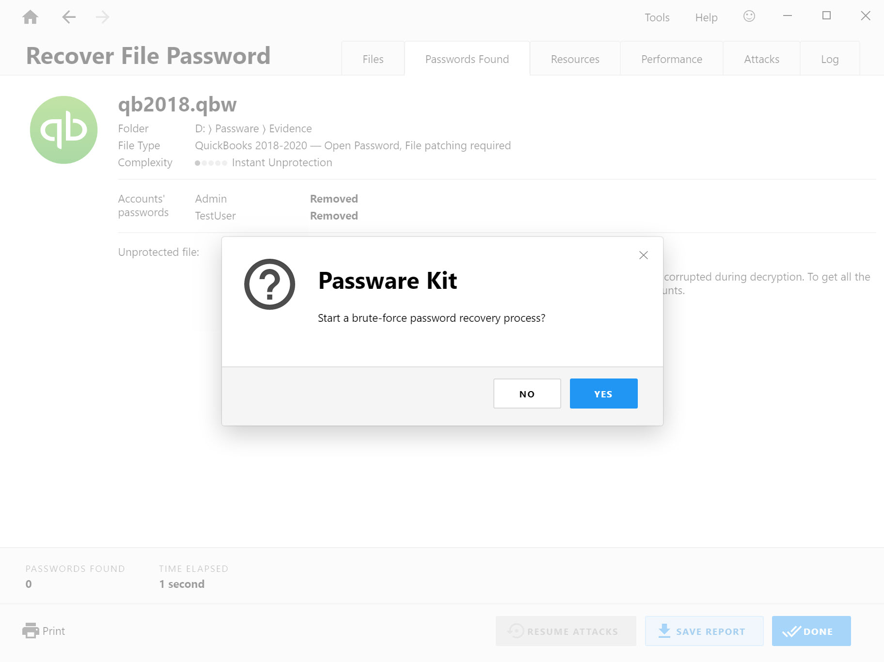Click the Evidence folder in path
The height and width of the screenshot is (662, 884).
pos(290,128)
